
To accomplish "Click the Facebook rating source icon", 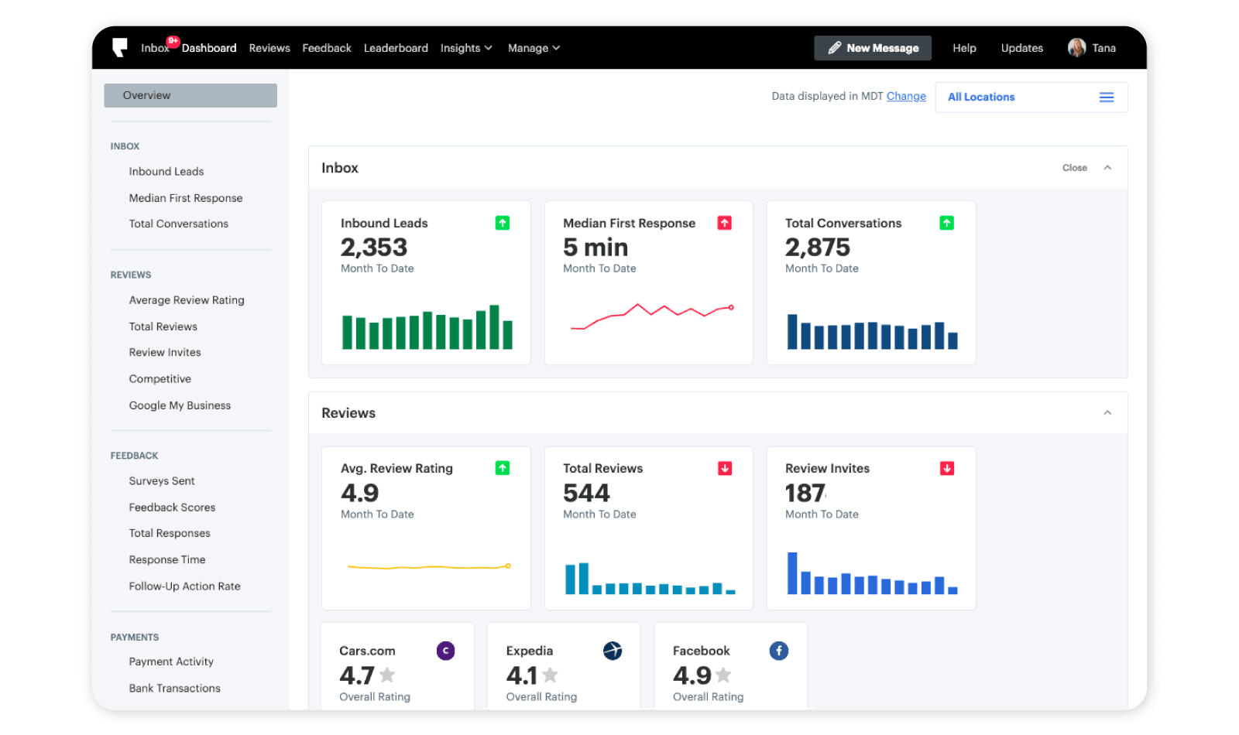I will pos(778,651).
